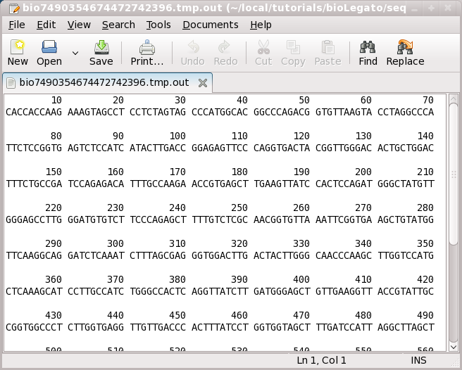Screen dimensions: 462x370
Task: Click the scroll down arrow of the vertical scrollbar
Action: [x=454, y=347]
